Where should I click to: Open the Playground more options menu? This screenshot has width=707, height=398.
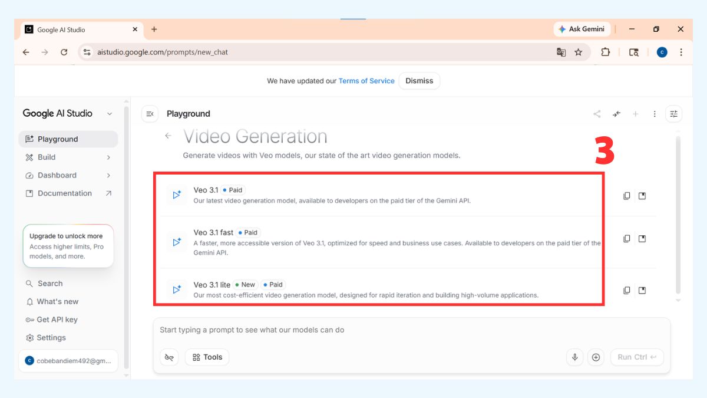655,114
